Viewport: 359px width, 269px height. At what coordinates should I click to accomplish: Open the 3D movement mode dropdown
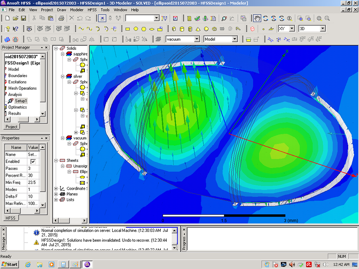(x=322, y=29)
